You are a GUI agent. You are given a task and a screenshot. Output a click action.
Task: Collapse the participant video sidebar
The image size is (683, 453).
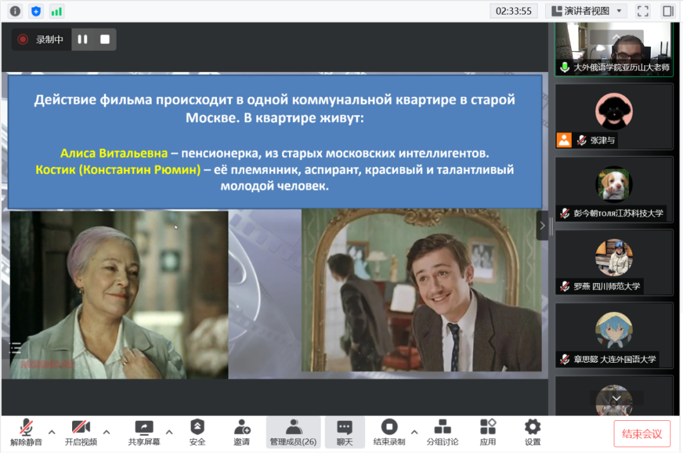542,226
